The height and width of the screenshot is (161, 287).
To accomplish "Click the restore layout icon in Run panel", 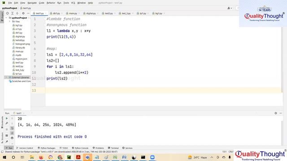I will pos(7,136).
